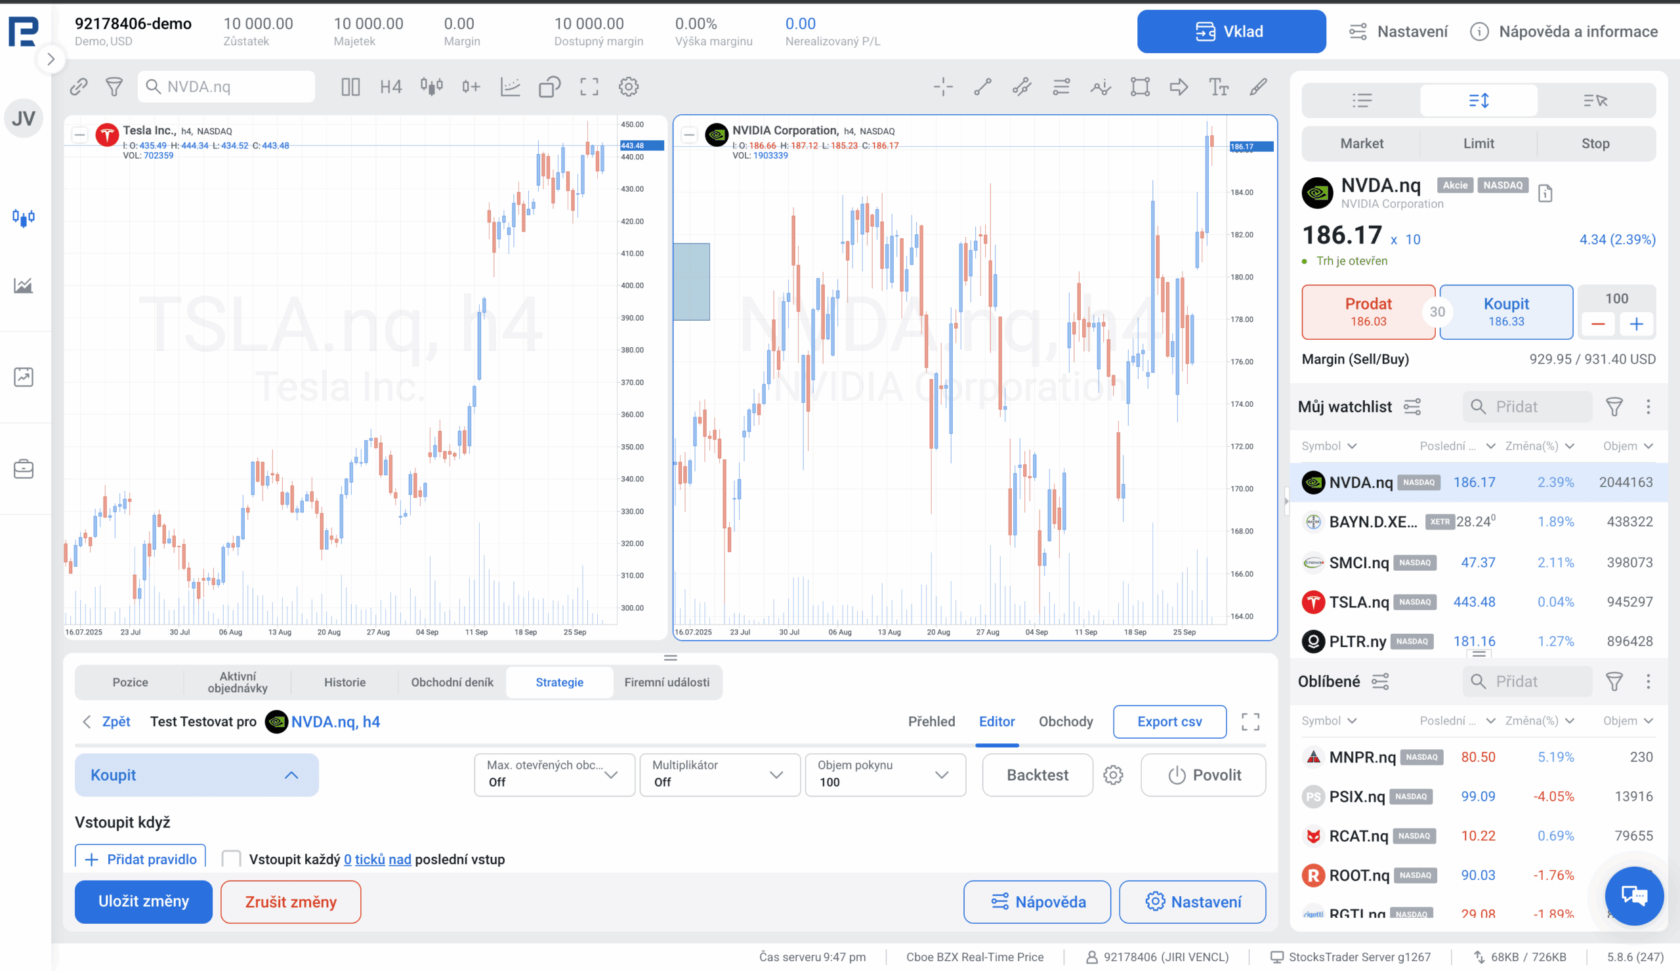Select the crosshair cursor tool
This screenshot has height=971, width=1680.
click(x=942, y=87)
